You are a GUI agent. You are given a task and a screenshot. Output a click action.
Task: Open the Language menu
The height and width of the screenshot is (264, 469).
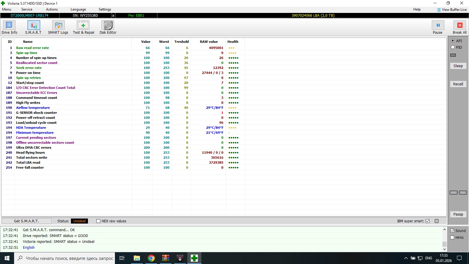78,9
